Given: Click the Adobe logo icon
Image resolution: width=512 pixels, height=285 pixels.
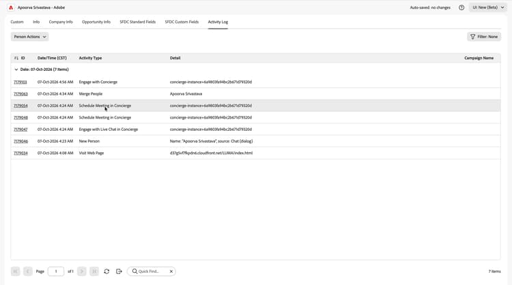Looking at the screenshot, I should tap(11, 7).
